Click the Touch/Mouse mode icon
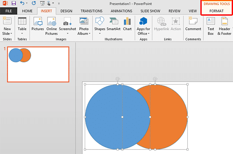Screen dimensions: 233x154 (49, 3)
